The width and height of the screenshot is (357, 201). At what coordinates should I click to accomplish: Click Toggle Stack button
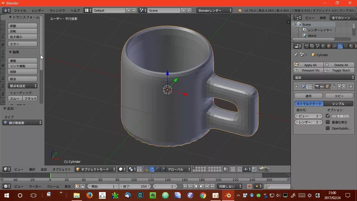point(339,70)
